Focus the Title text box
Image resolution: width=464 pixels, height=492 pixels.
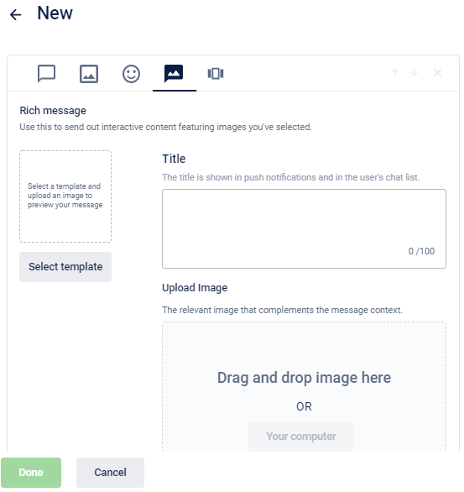coord(304,228)
